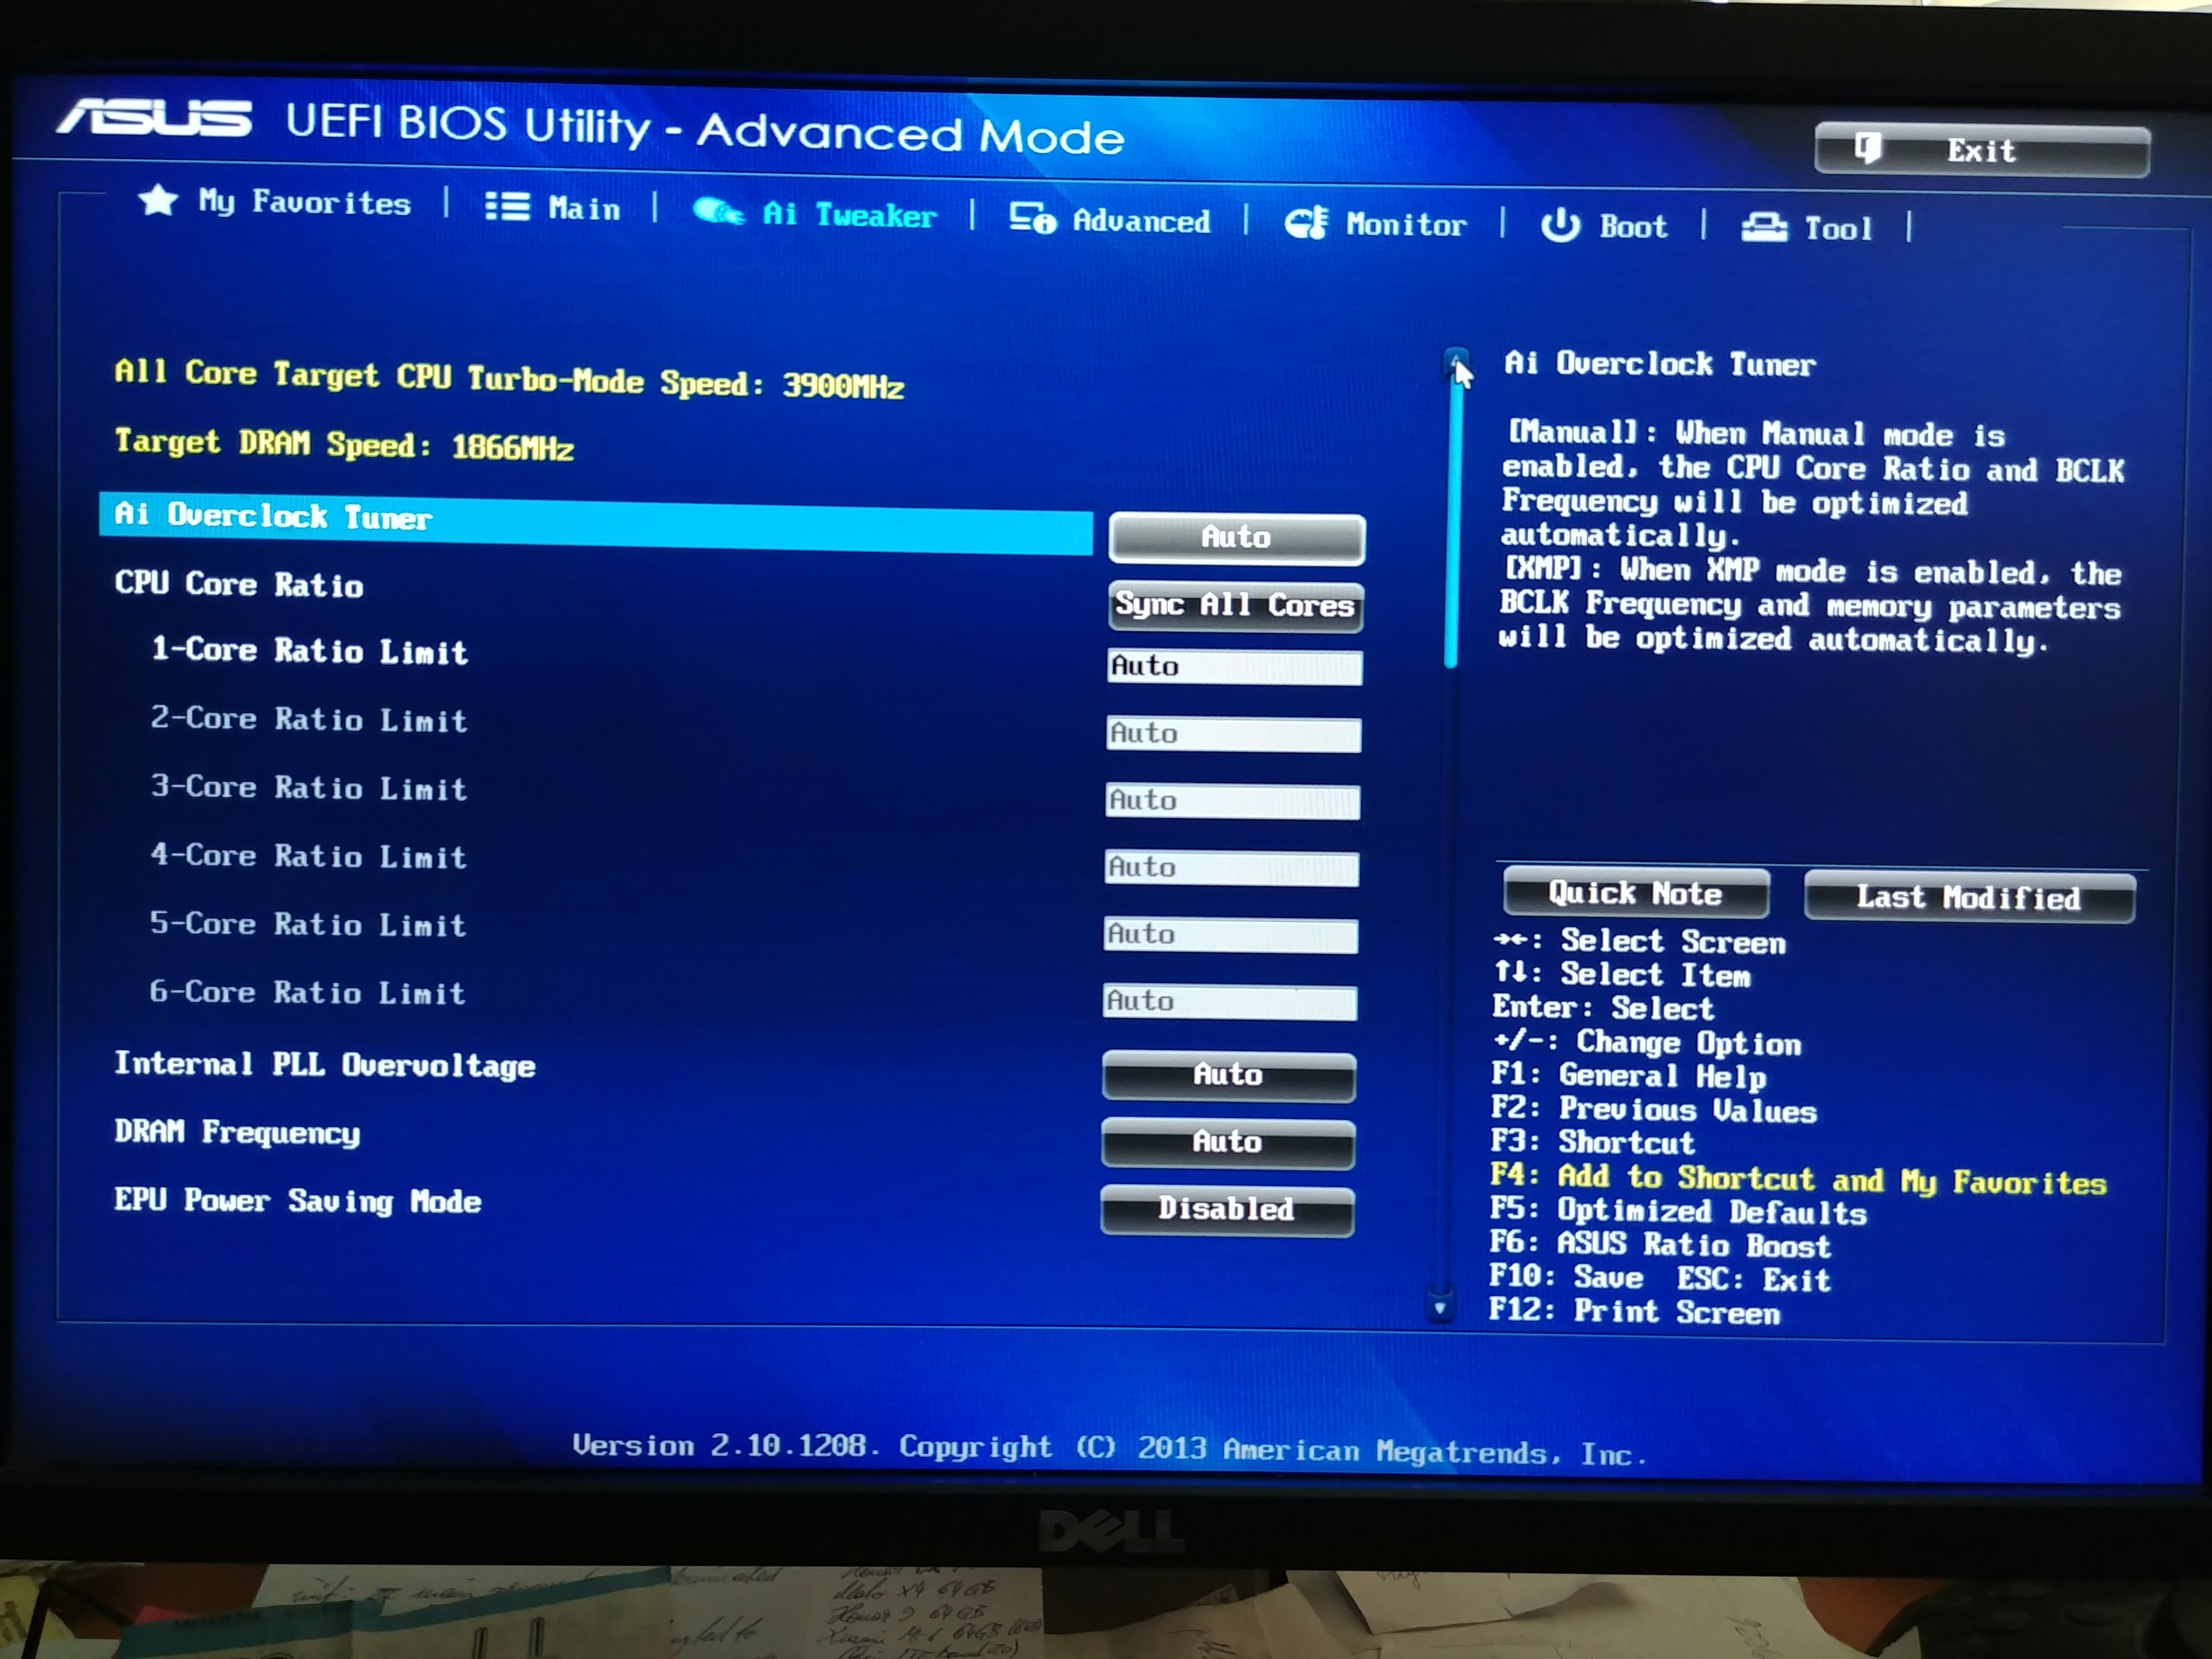This screenshot has height=1659, width=2212.
Task: Toggle the EPU Power Saving Mode Disabled button
Action: (x=1226, y=1209)
